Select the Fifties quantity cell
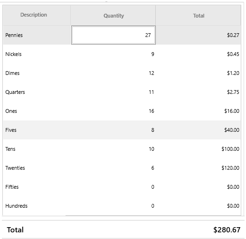 (113, 187)
